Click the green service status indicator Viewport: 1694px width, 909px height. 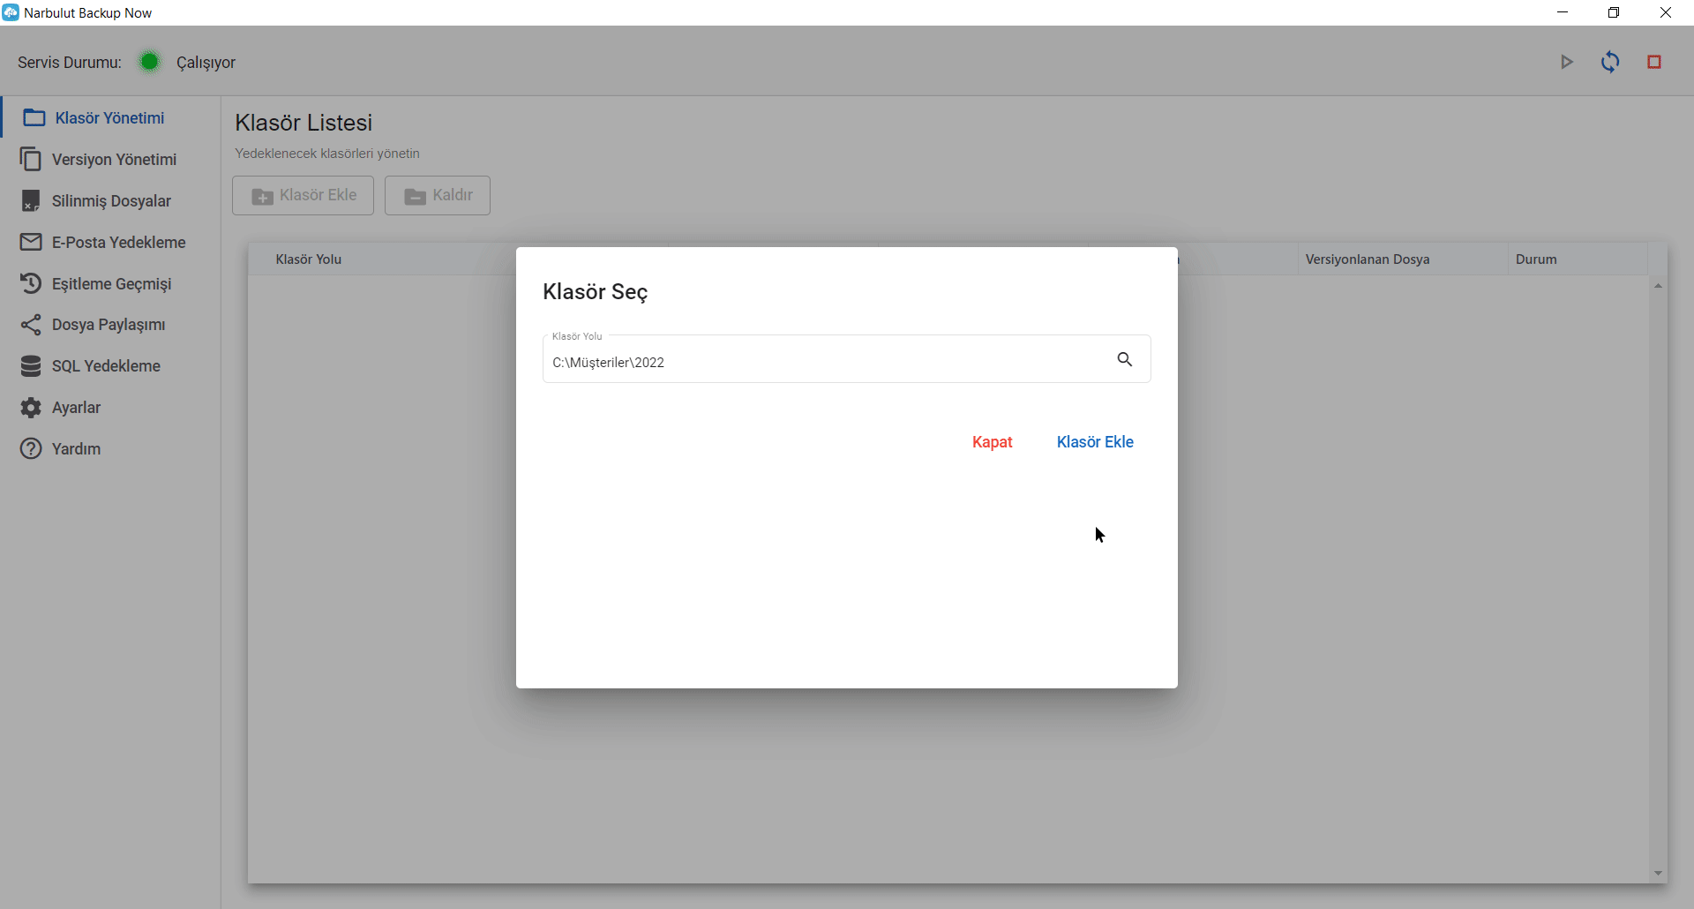[x=150, y=62]
